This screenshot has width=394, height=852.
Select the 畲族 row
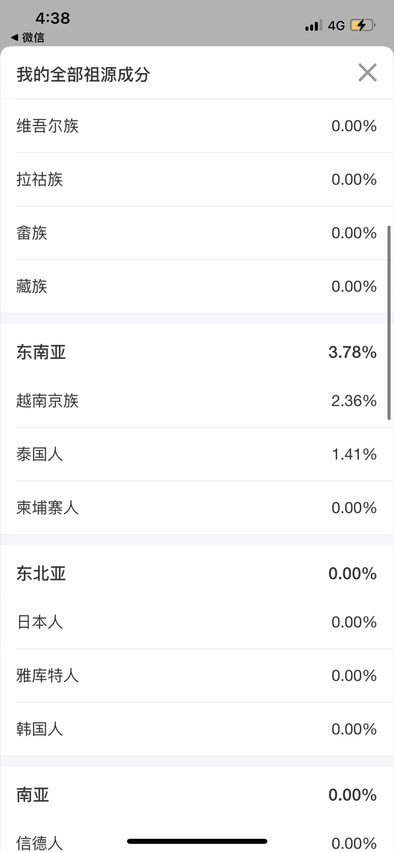197,233
